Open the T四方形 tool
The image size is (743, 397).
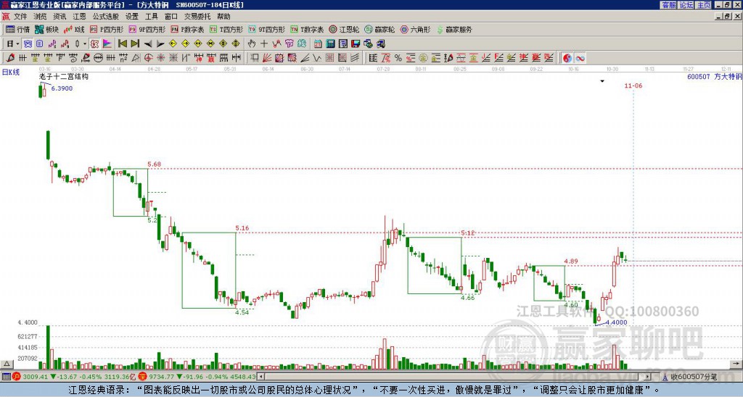click(x=226, y=29)
